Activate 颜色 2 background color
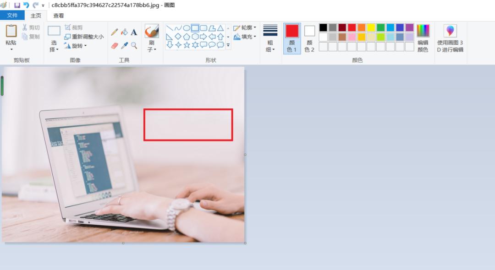 coord(309,38)
